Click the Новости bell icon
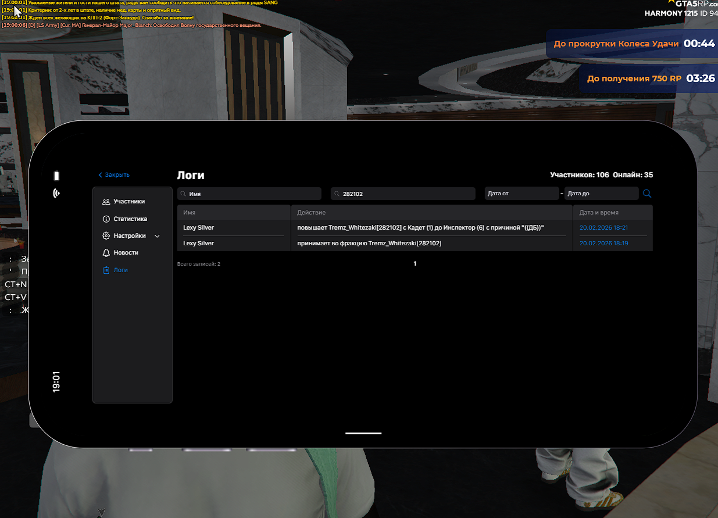Image resolution: width=718 pixels, height=518 pixels. pos(106,253)
